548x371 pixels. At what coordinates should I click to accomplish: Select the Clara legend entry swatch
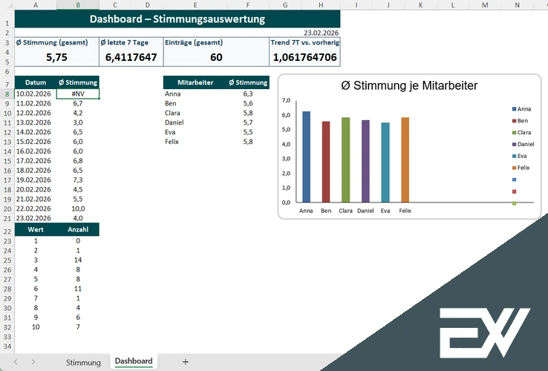(514, 132)
